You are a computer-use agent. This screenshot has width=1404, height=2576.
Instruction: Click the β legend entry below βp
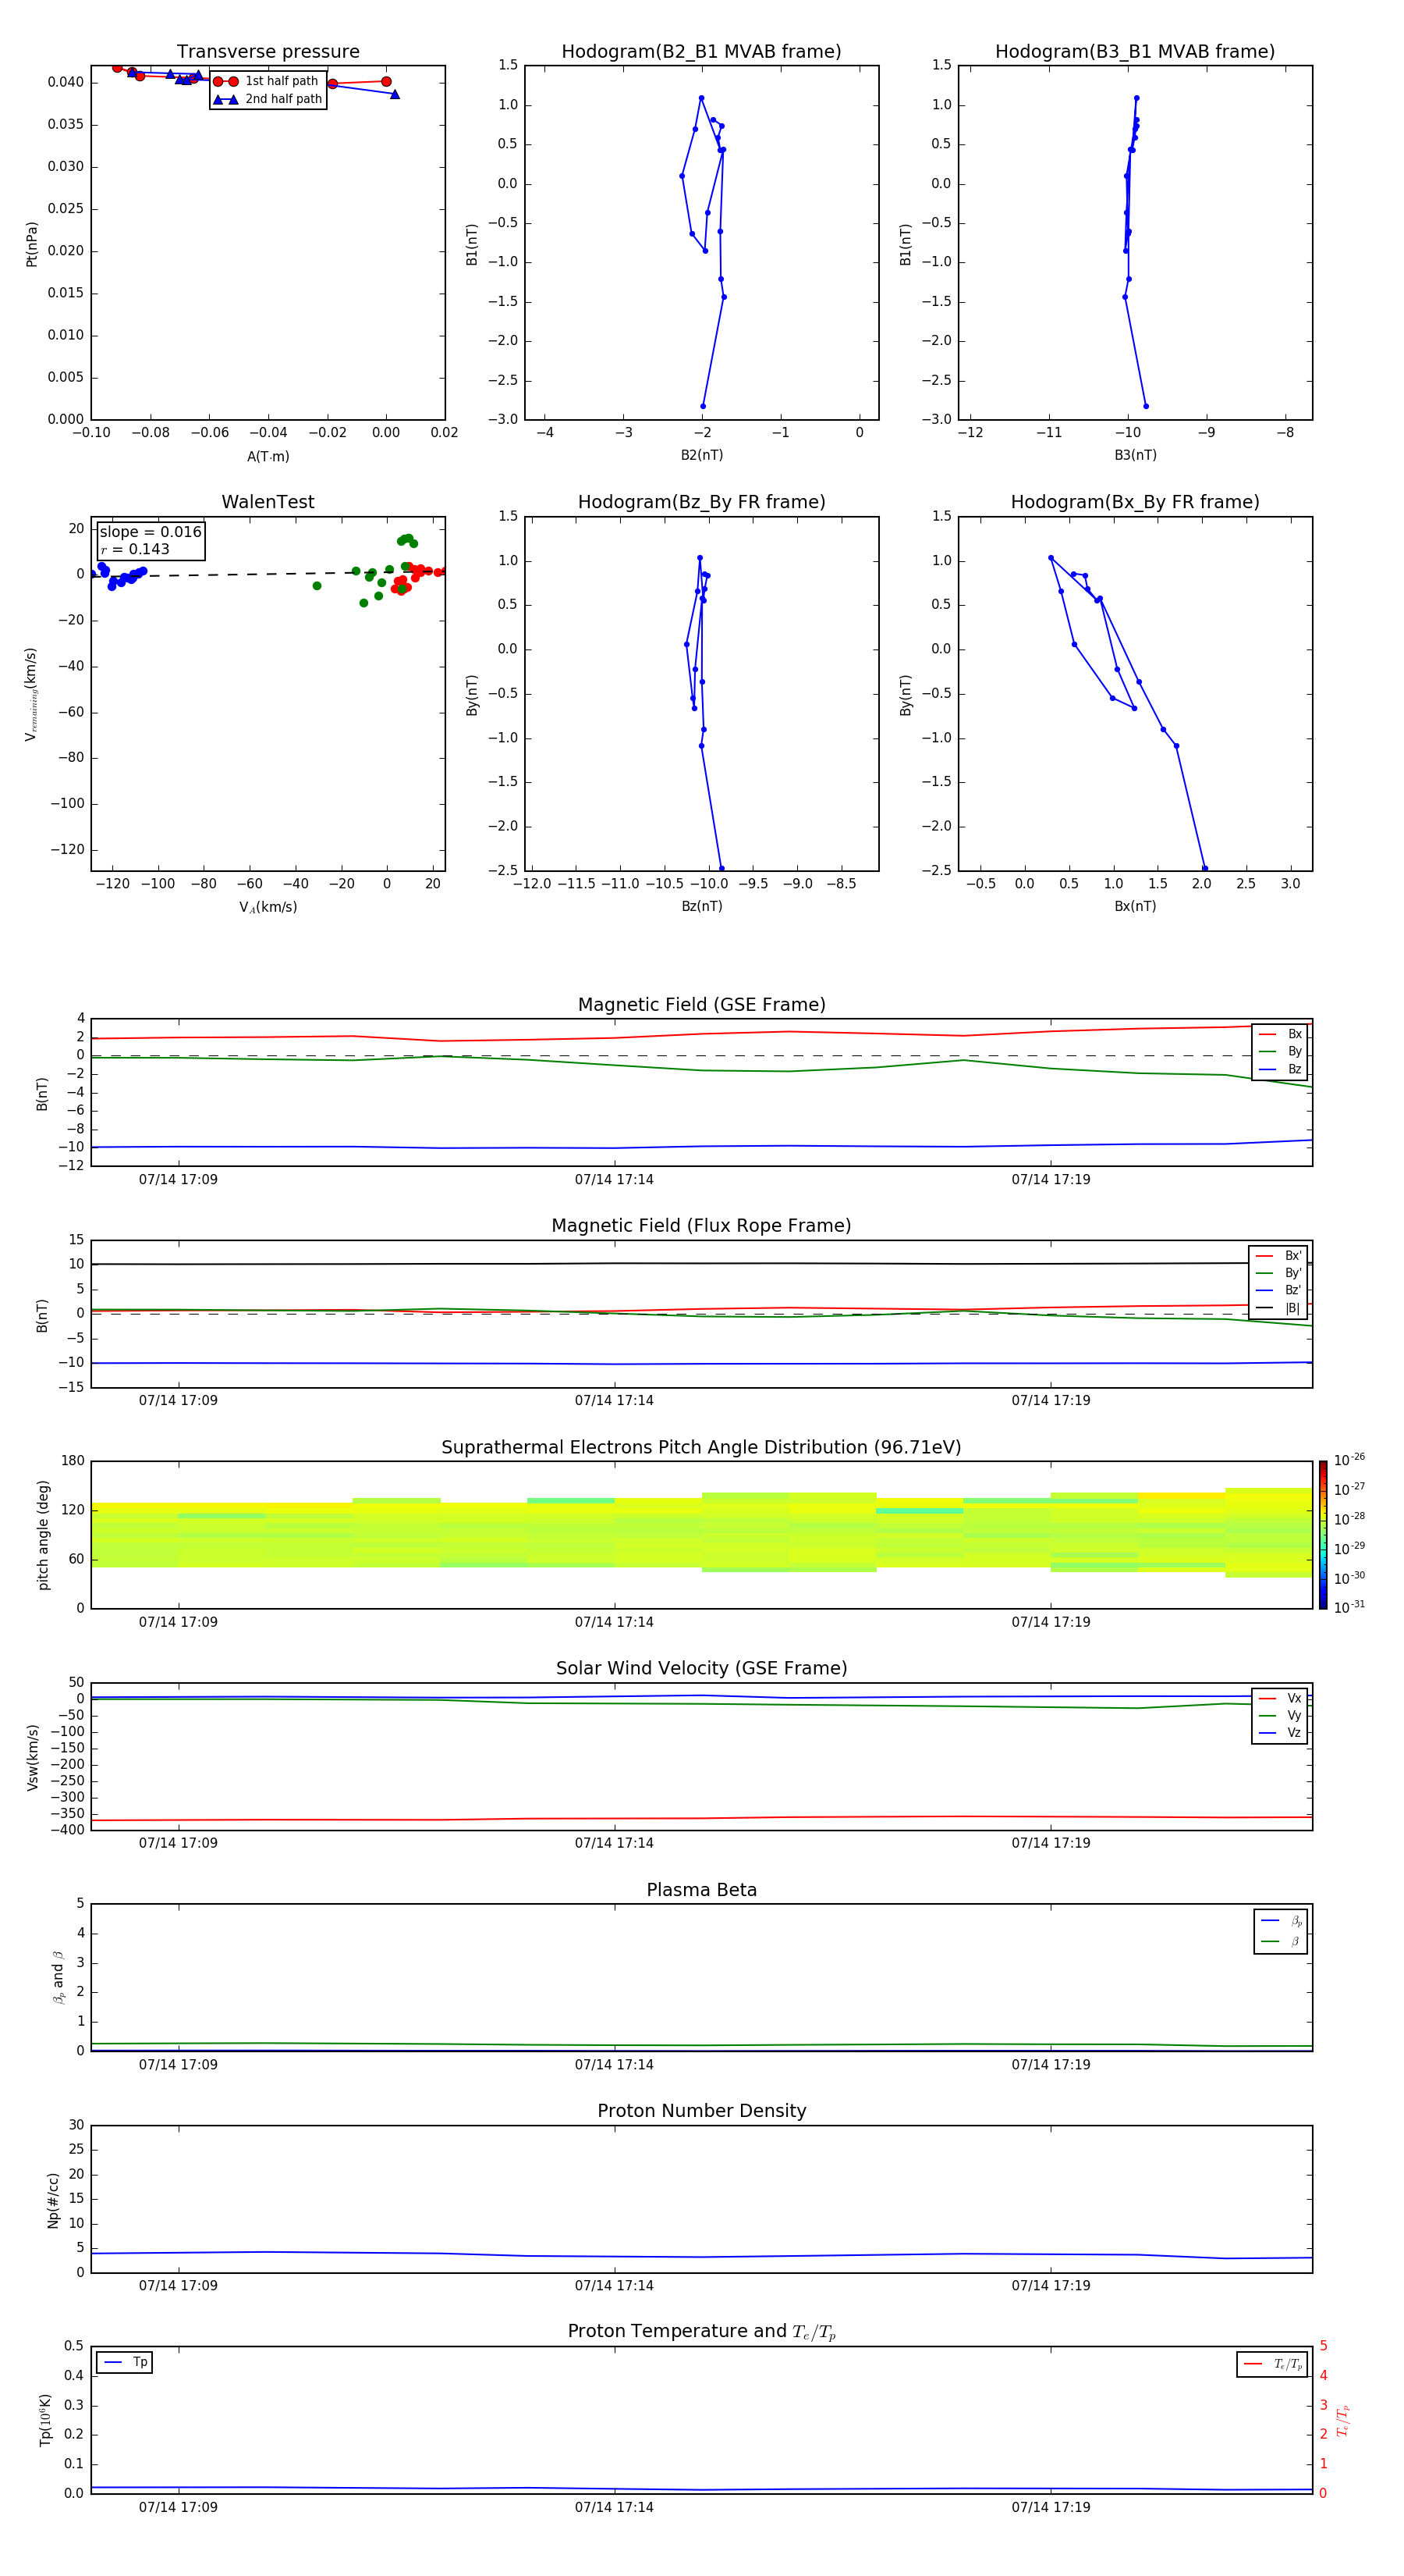click(x=1281, y=1941)
